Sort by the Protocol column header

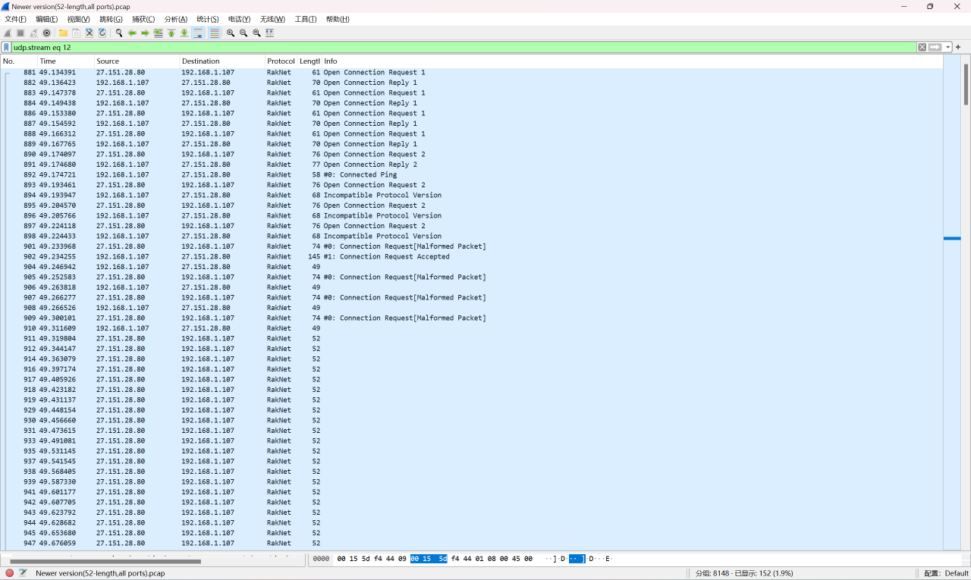click(281, 61)
